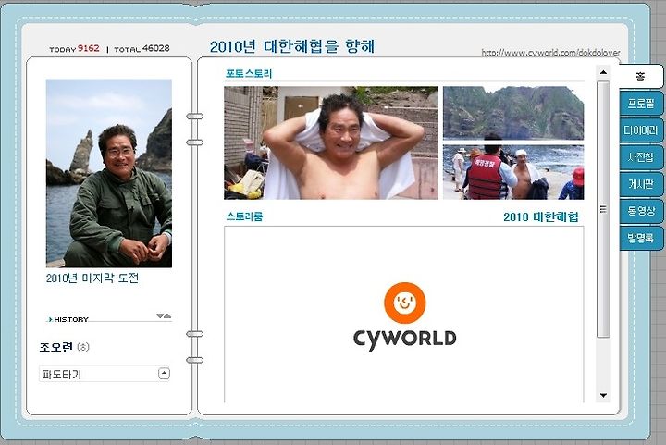Screen dimensions: 666x445
Task: Click the scrollbar down arrow
Action: point(603,395)
